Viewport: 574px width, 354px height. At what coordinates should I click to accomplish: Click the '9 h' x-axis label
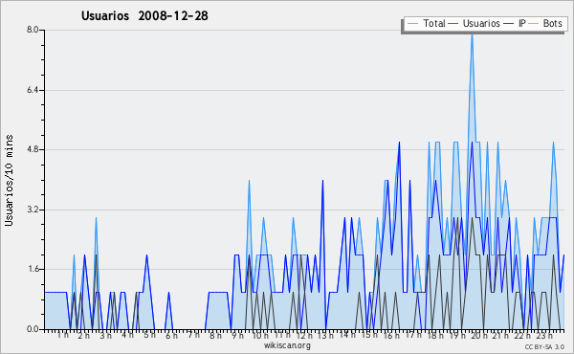(x=237, y=336)
